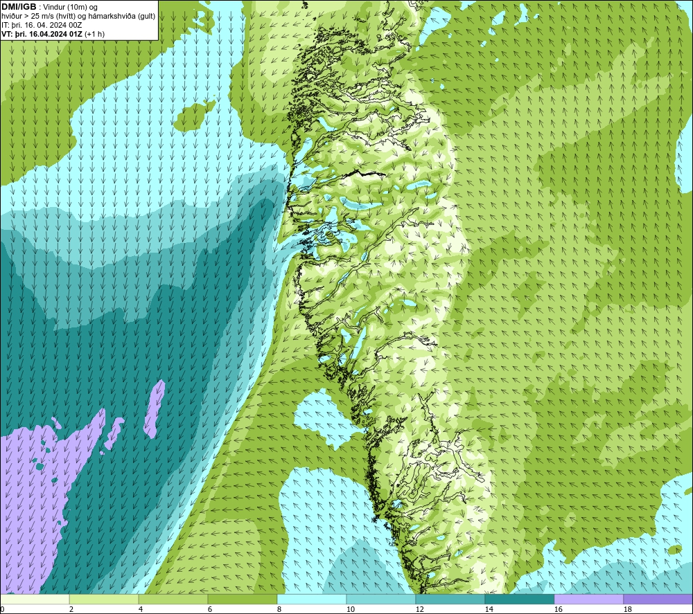Click the 10–12 m/s legend color swatch

pyautogui.click(x=380, y=599)
